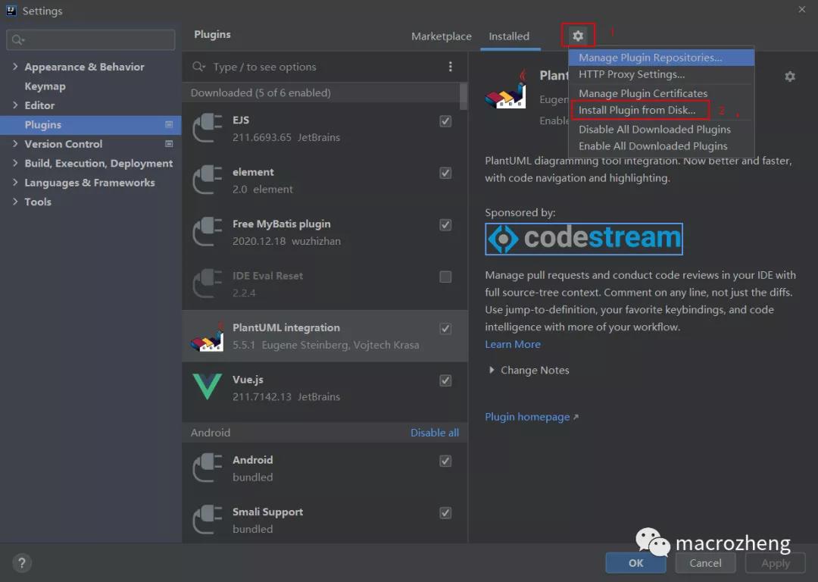Select the Smali Support plugin name
The width and height of the screenshot is (818, 582).
pyautogui.click(x=267, y=512)
